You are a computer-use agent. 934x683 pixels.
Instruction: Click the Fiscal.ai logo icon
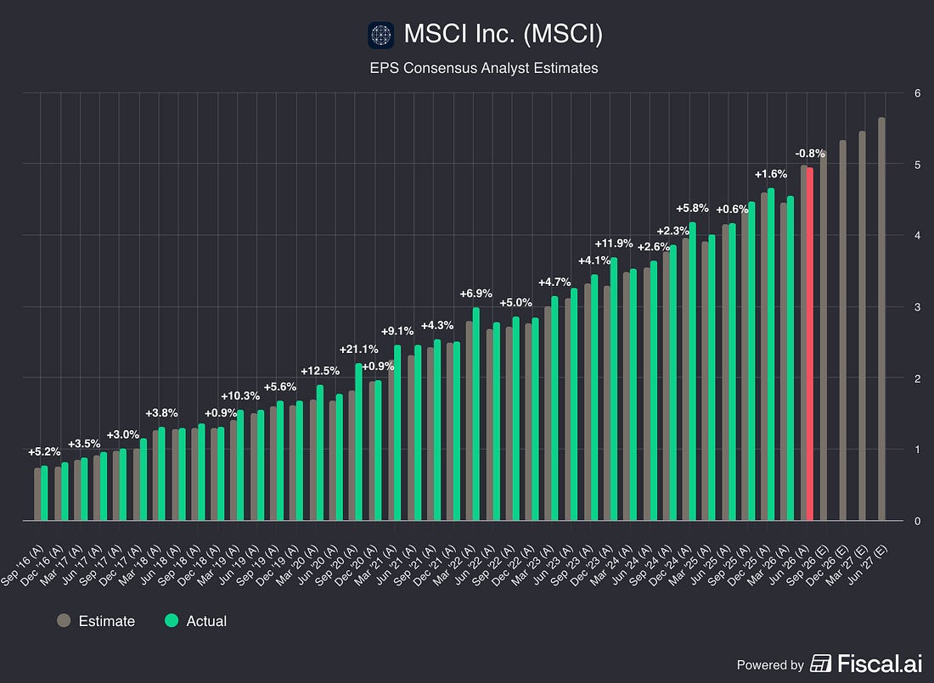pos(820,663)
